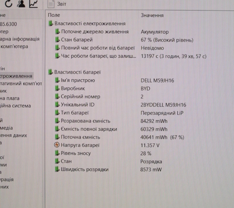Select the Швидкість розрядки field
This screenshot has width=234, height=208.
[x=84, y=169]
